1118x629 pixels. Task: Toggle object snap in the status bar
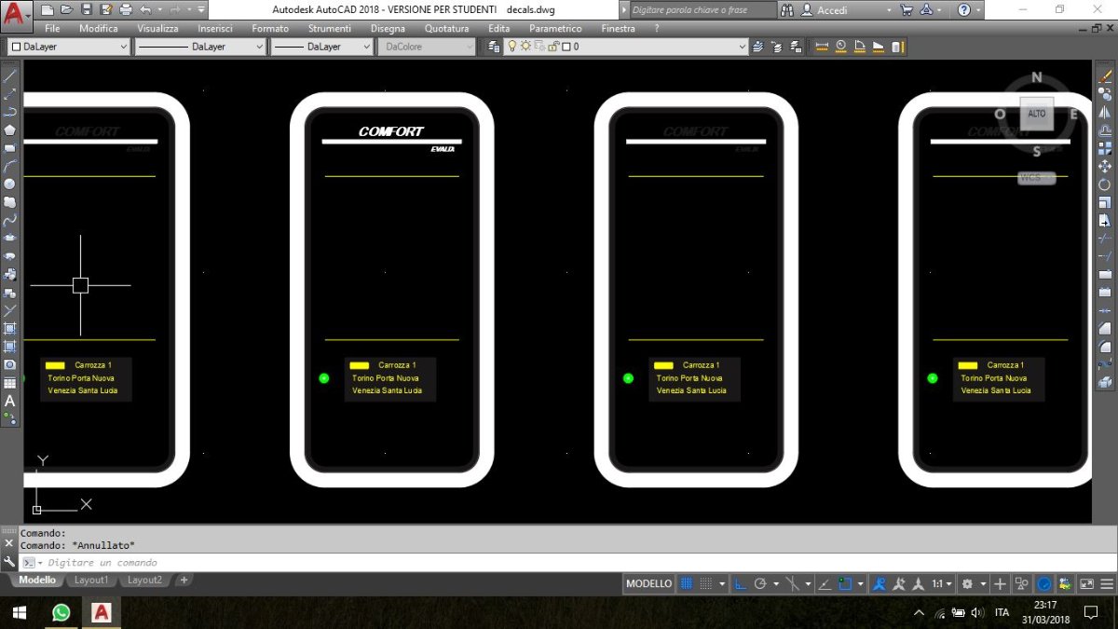845,584
